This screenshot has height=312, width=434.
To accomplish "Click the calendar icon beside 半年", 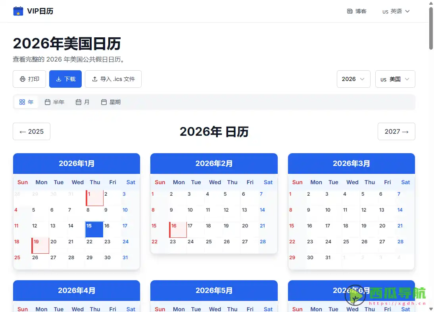I will click(x=48, y=102).
